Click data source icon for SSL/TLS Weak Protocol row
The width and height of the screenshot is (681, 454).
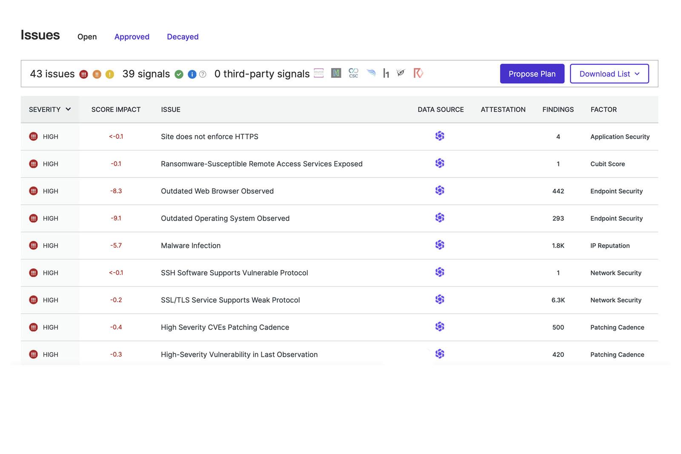(x=440, y=300)
